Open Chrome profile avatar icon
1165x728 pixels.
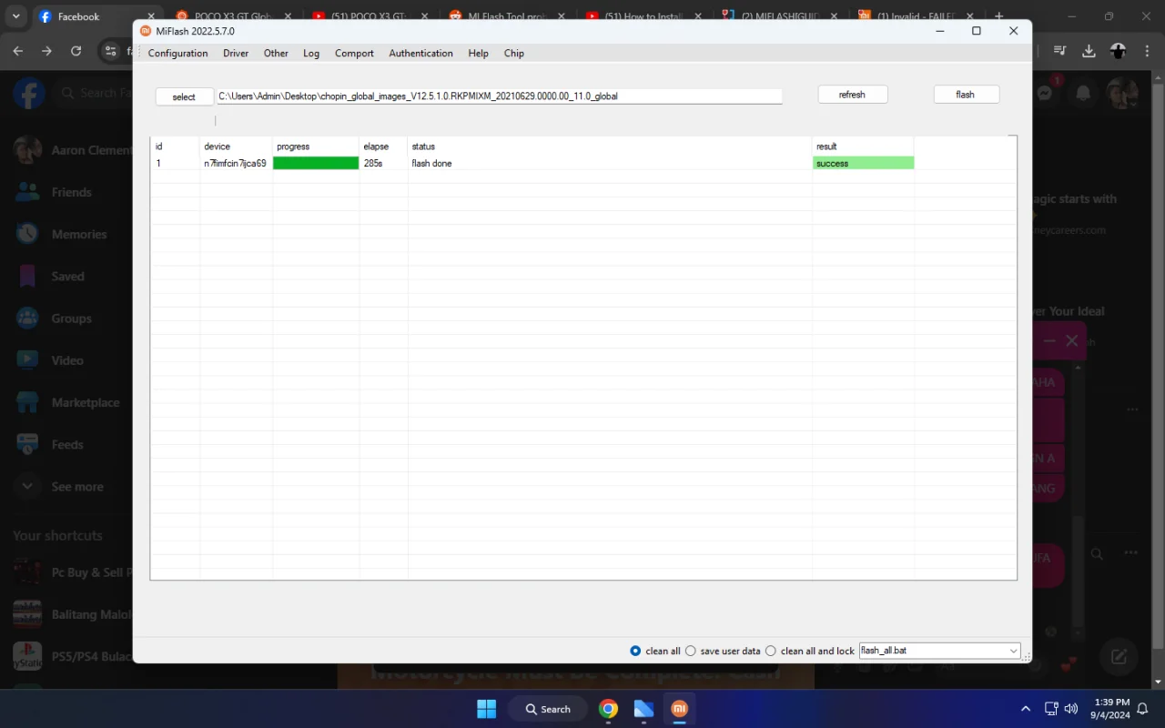click(1119, 51)
